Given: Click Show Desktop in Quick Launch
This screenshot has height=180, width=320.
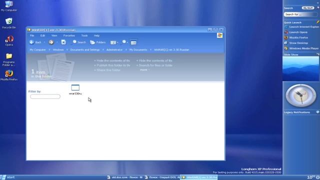Looking at the screenshot, I should (x=296, y=43).
